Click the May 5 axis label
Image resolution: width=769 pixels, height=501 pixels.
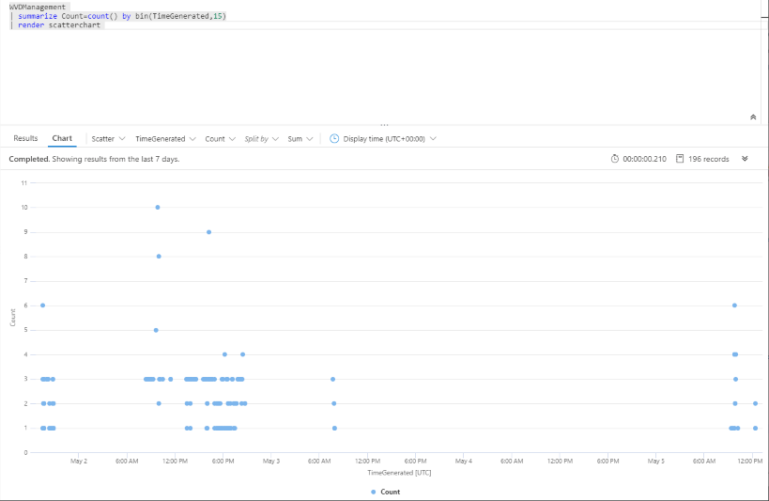pyautogui.click(x=656, y=461)
